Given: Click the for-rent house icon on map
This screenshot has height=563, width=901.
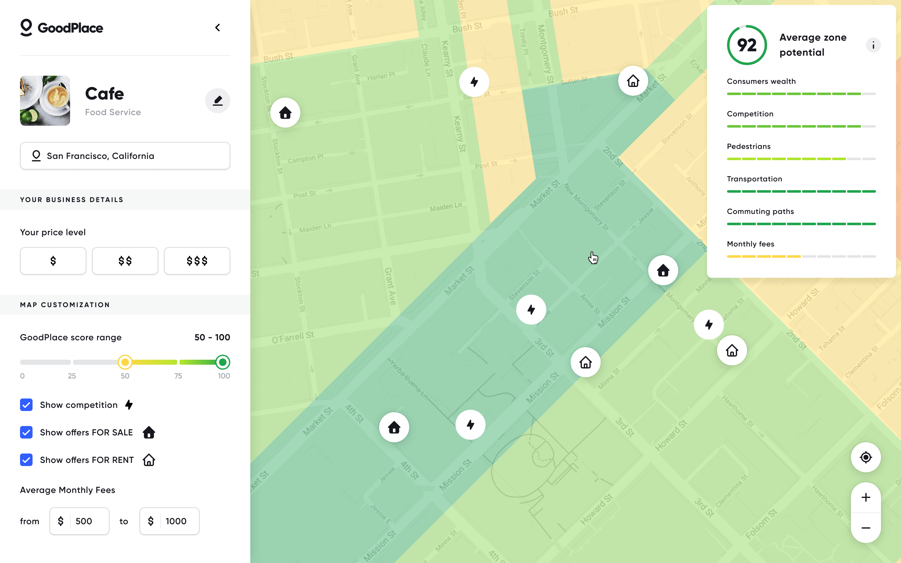Looking at the screenshot, I should tap(584, 362).
